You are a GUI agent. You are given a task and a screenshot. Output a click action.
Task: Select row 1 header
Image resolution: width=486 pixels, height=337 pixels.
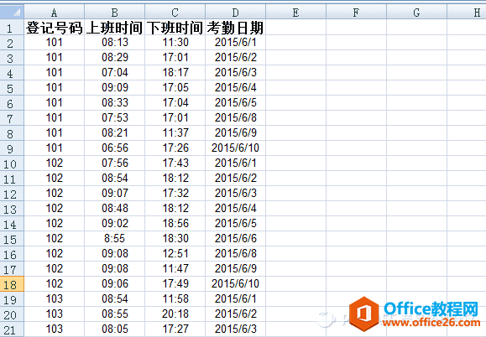click(x=12, y=27)
